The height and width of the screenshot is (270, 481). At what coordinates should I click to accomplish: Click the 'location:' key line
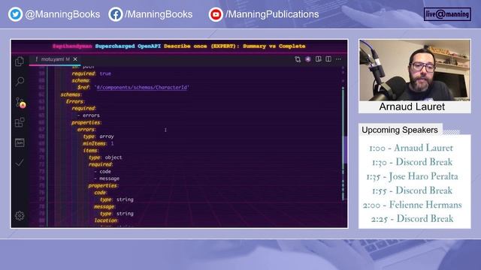click(x=106, y=220)
